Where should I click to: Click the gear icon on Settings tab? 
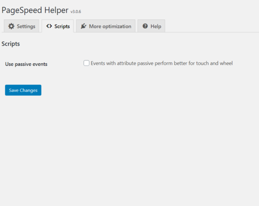click(11, 26)
